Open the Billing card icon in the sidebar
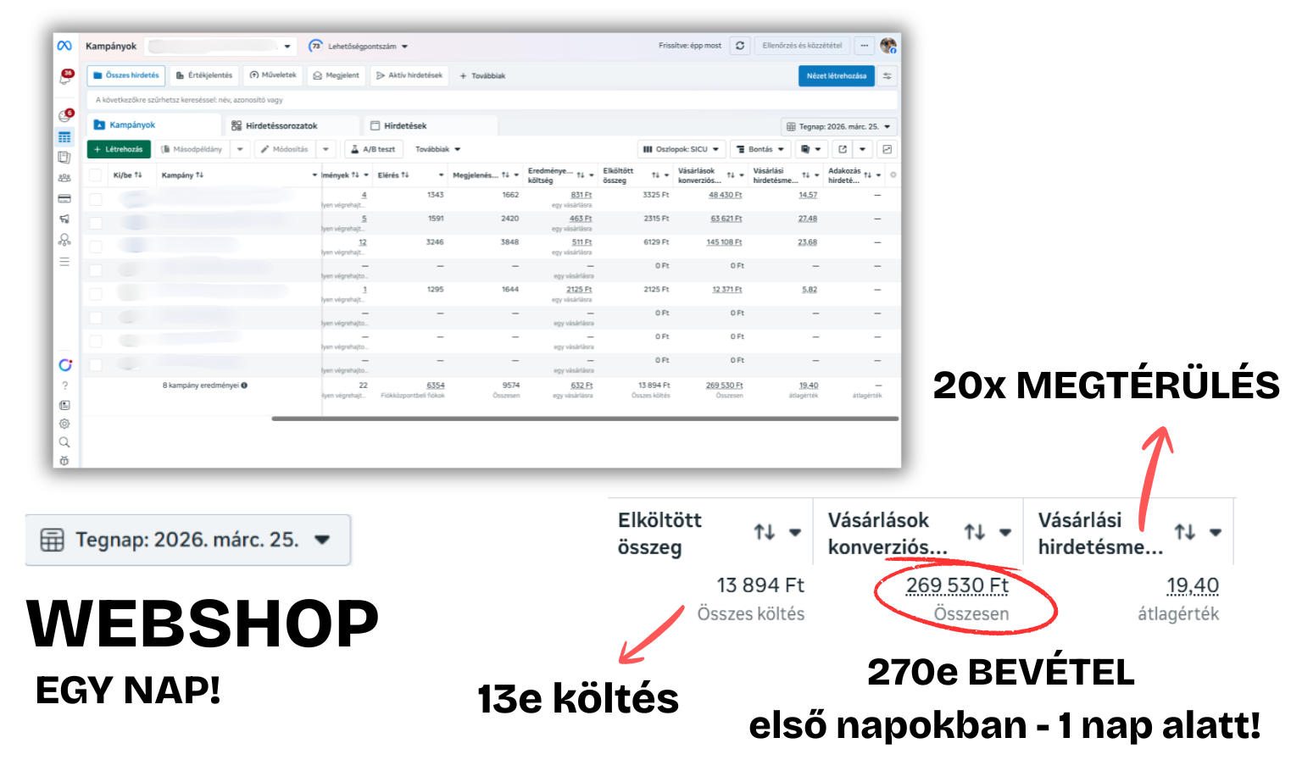1302x771 pixels. [x=64, y=198]
